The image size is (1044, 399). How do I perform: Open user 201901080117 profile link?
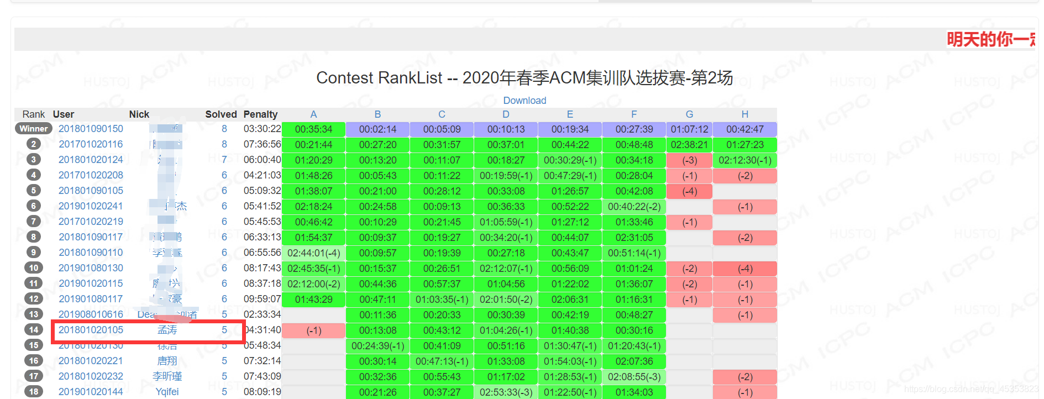tap(91, 299)
